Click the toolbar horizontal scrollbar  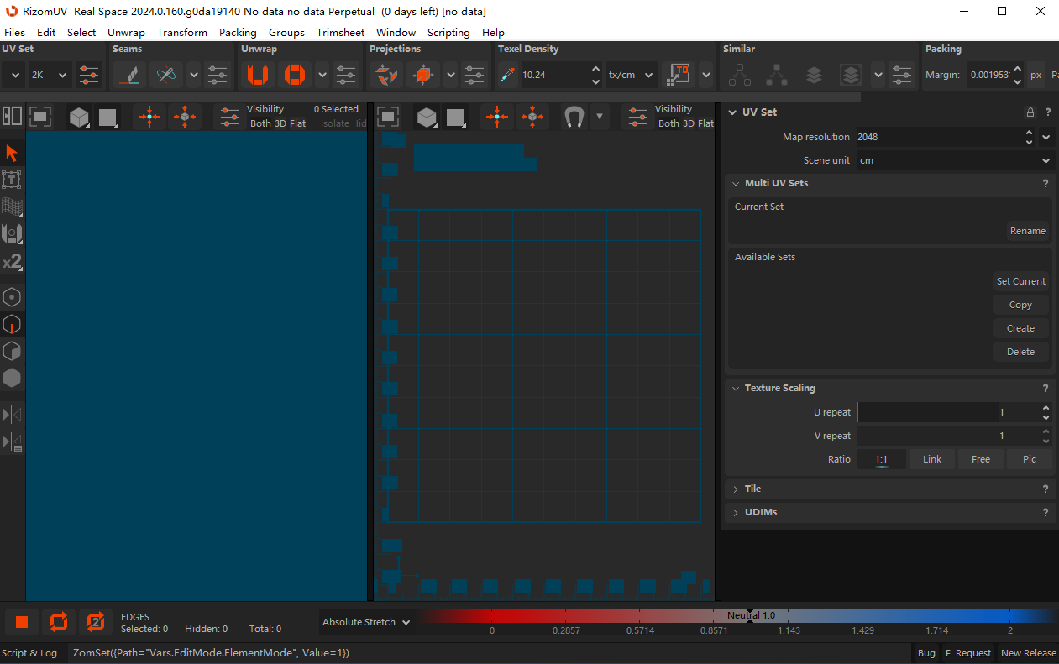pos(430,97)
